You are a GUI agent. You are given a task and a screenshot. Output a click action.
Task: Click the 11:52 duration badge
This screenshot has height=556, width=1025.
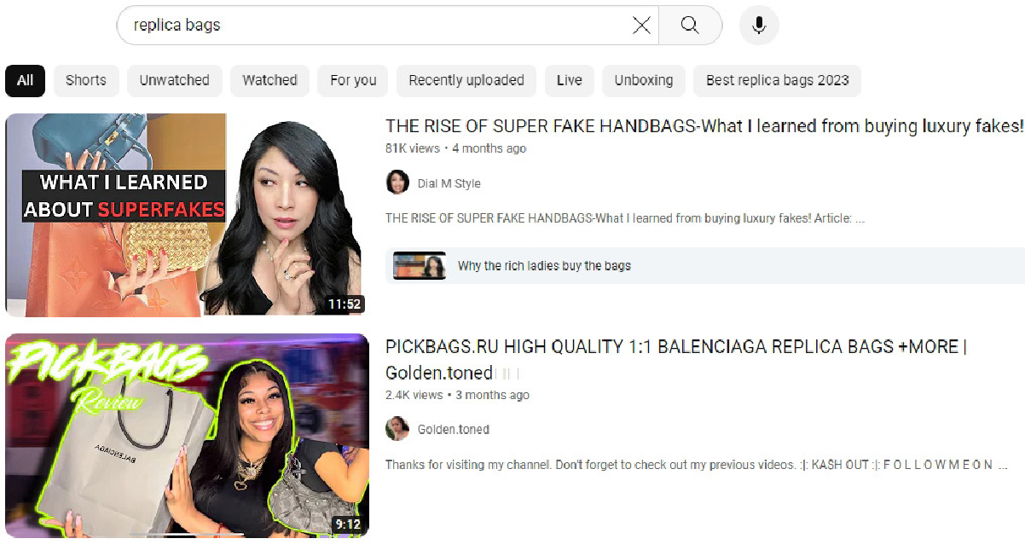point(345,304)
